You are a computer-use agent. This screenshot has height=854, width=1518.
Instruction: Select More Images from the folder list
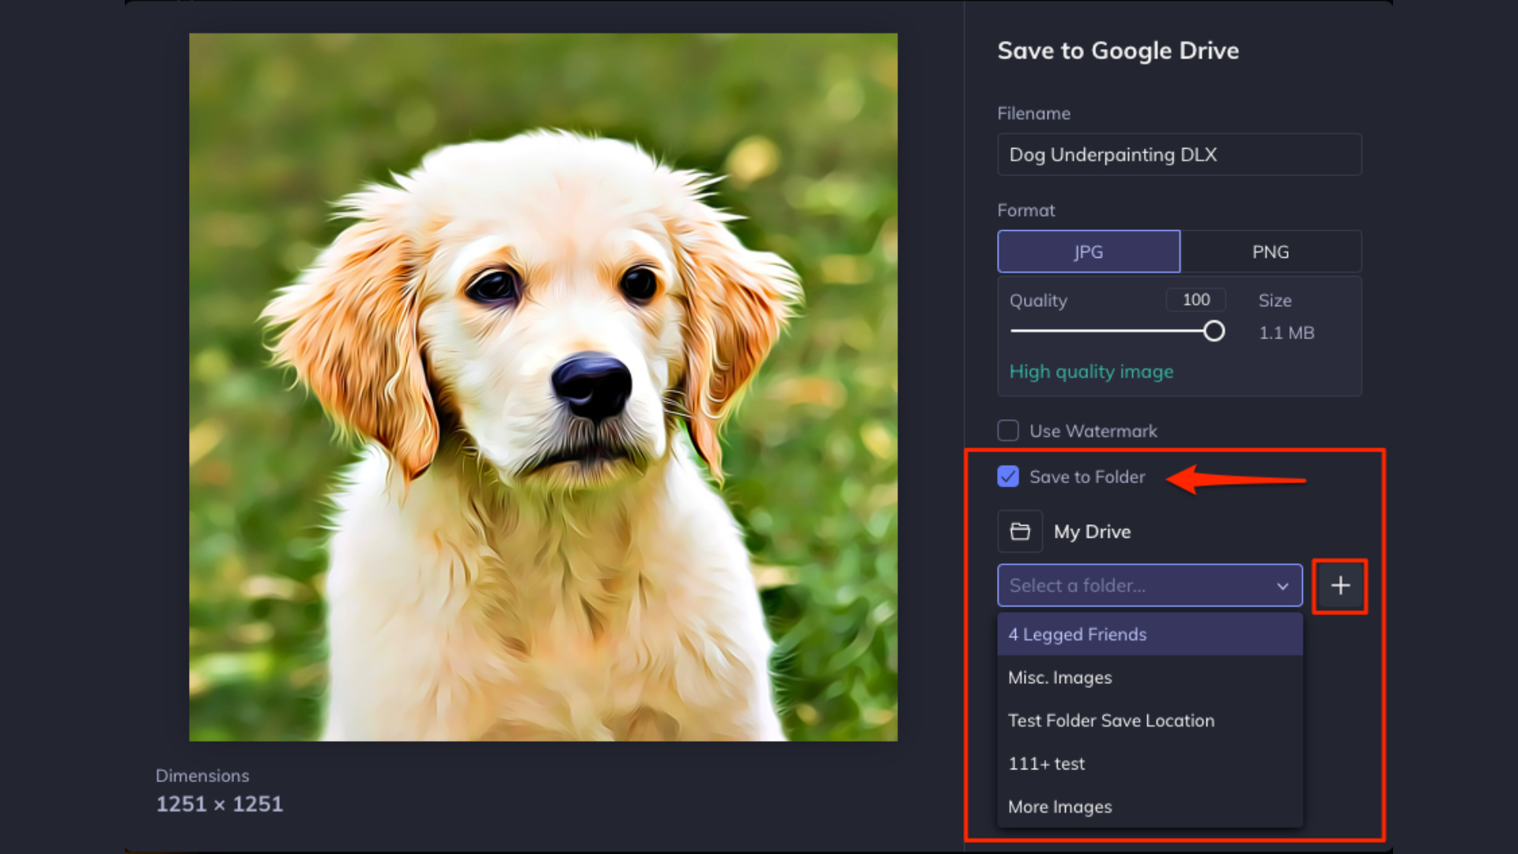[1059, 807]
